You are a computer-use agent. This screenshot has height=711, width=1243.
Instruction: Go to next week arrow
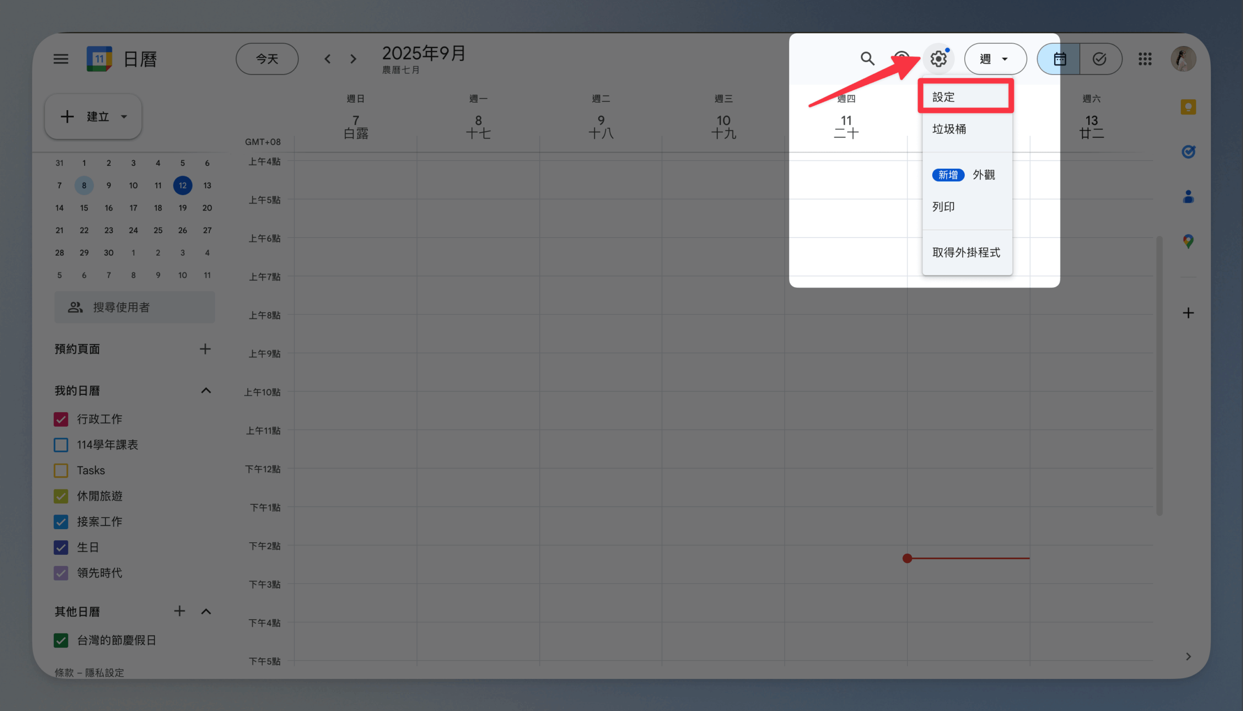pyautogui.click(x=353, y=59)
